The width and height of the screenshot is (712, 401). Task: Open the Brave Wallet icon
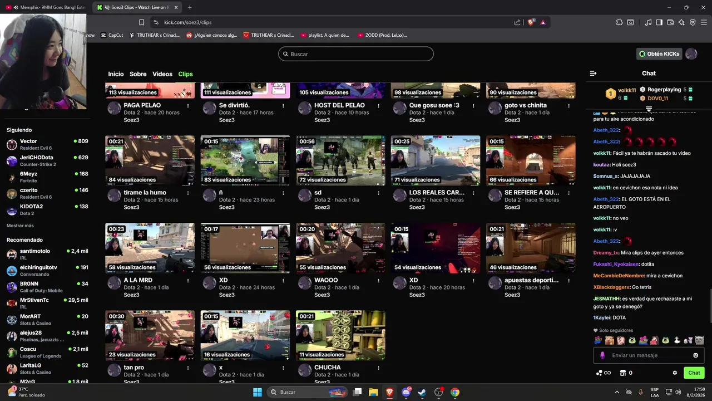(670, 22)
